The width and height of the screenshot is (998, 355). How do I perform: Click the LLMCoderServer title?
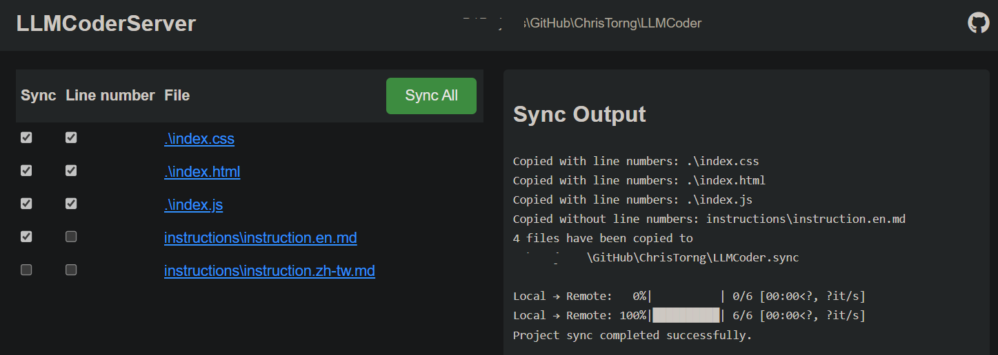pos(106,23)
